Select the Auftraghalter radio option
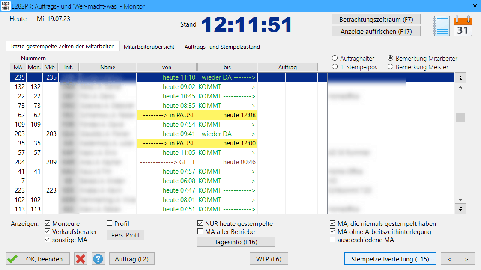481x270 pixels. pos(335,59)
